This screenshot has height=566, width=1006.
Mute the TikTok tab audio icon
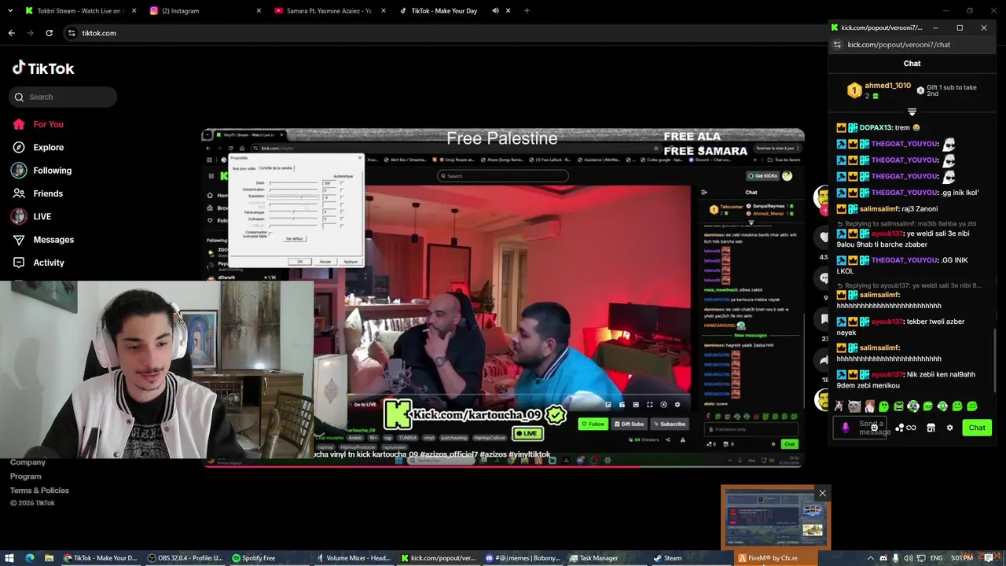coord(495,11)
